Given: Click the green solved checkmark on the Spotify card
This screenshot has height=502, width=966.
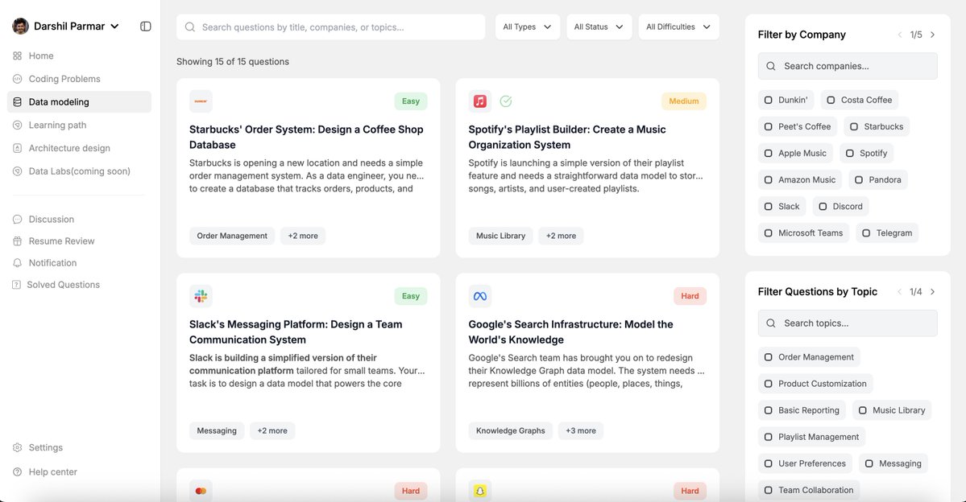Looking at the screenshot, I should pos(506,101).
